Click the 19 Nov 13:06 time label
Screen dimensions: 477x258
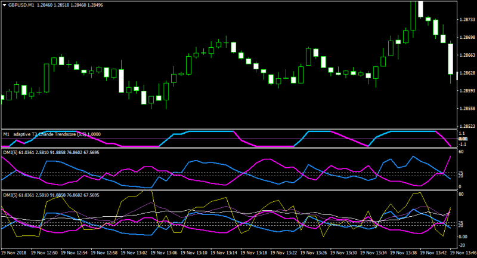click(164, 253)
